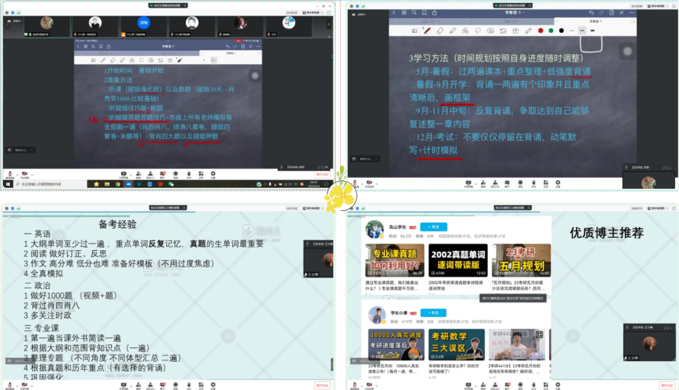Open the 成员 members panel in the top-left meeting
The image size is (679, 390).
[x=151, y=174]
